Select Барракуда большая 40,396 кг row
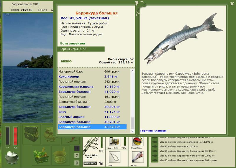236x168 pixels. click(x=92, y=107)
